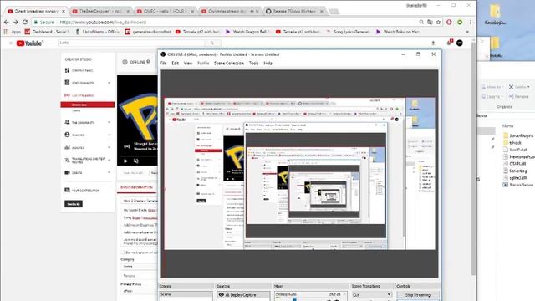Open Your Contributions in sidebar
The image size is (535, 301).
(x=82, y=191)
